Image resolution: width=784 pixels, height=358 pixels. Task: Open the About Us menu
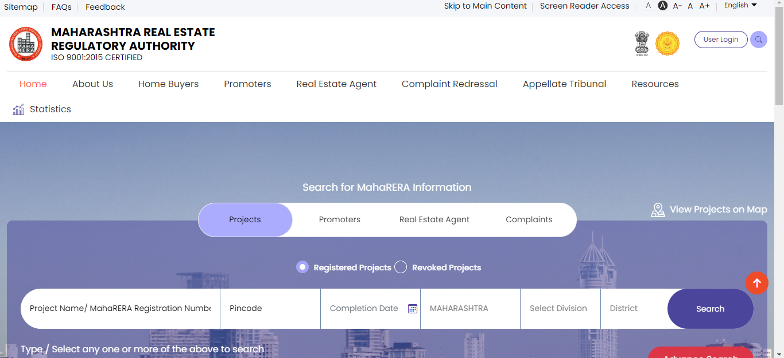(x=92, y=84)
